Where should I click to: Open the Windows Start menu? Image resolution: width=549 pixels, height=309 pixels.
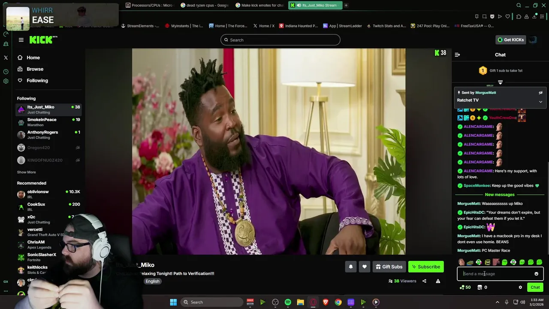[173, 302]
